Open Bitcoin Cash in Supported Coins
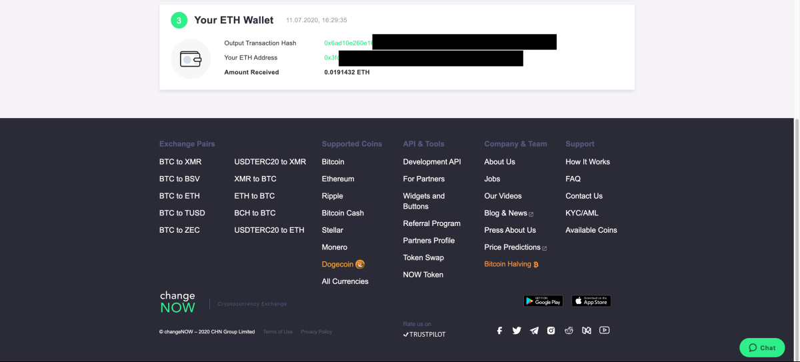The image size is (800, 362). click(x=343, y=213)
